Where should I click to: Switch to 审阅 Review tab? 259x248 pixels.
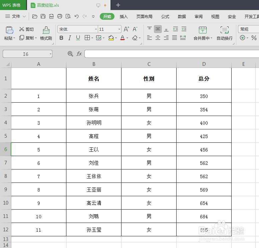[x=198, y=16]
